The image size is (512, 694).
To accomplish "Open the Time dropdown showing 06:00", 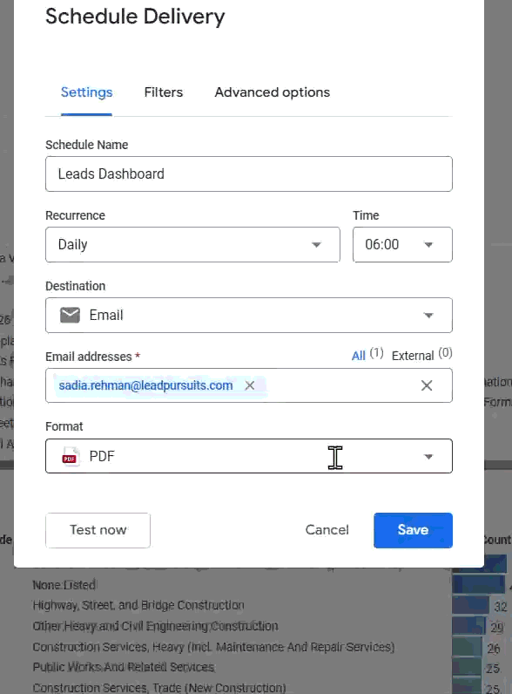I will coord(402,244).
